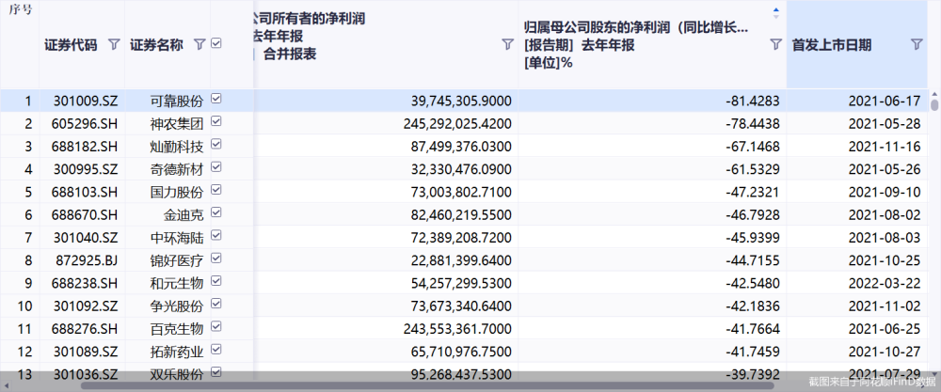Click growth value -81.4283
The width and height of the screenshot is (941, 392).
click(753, 102)
